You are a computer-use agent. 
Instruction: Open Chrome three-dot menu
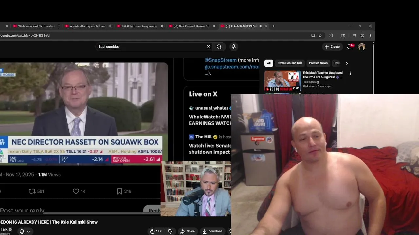370,35
